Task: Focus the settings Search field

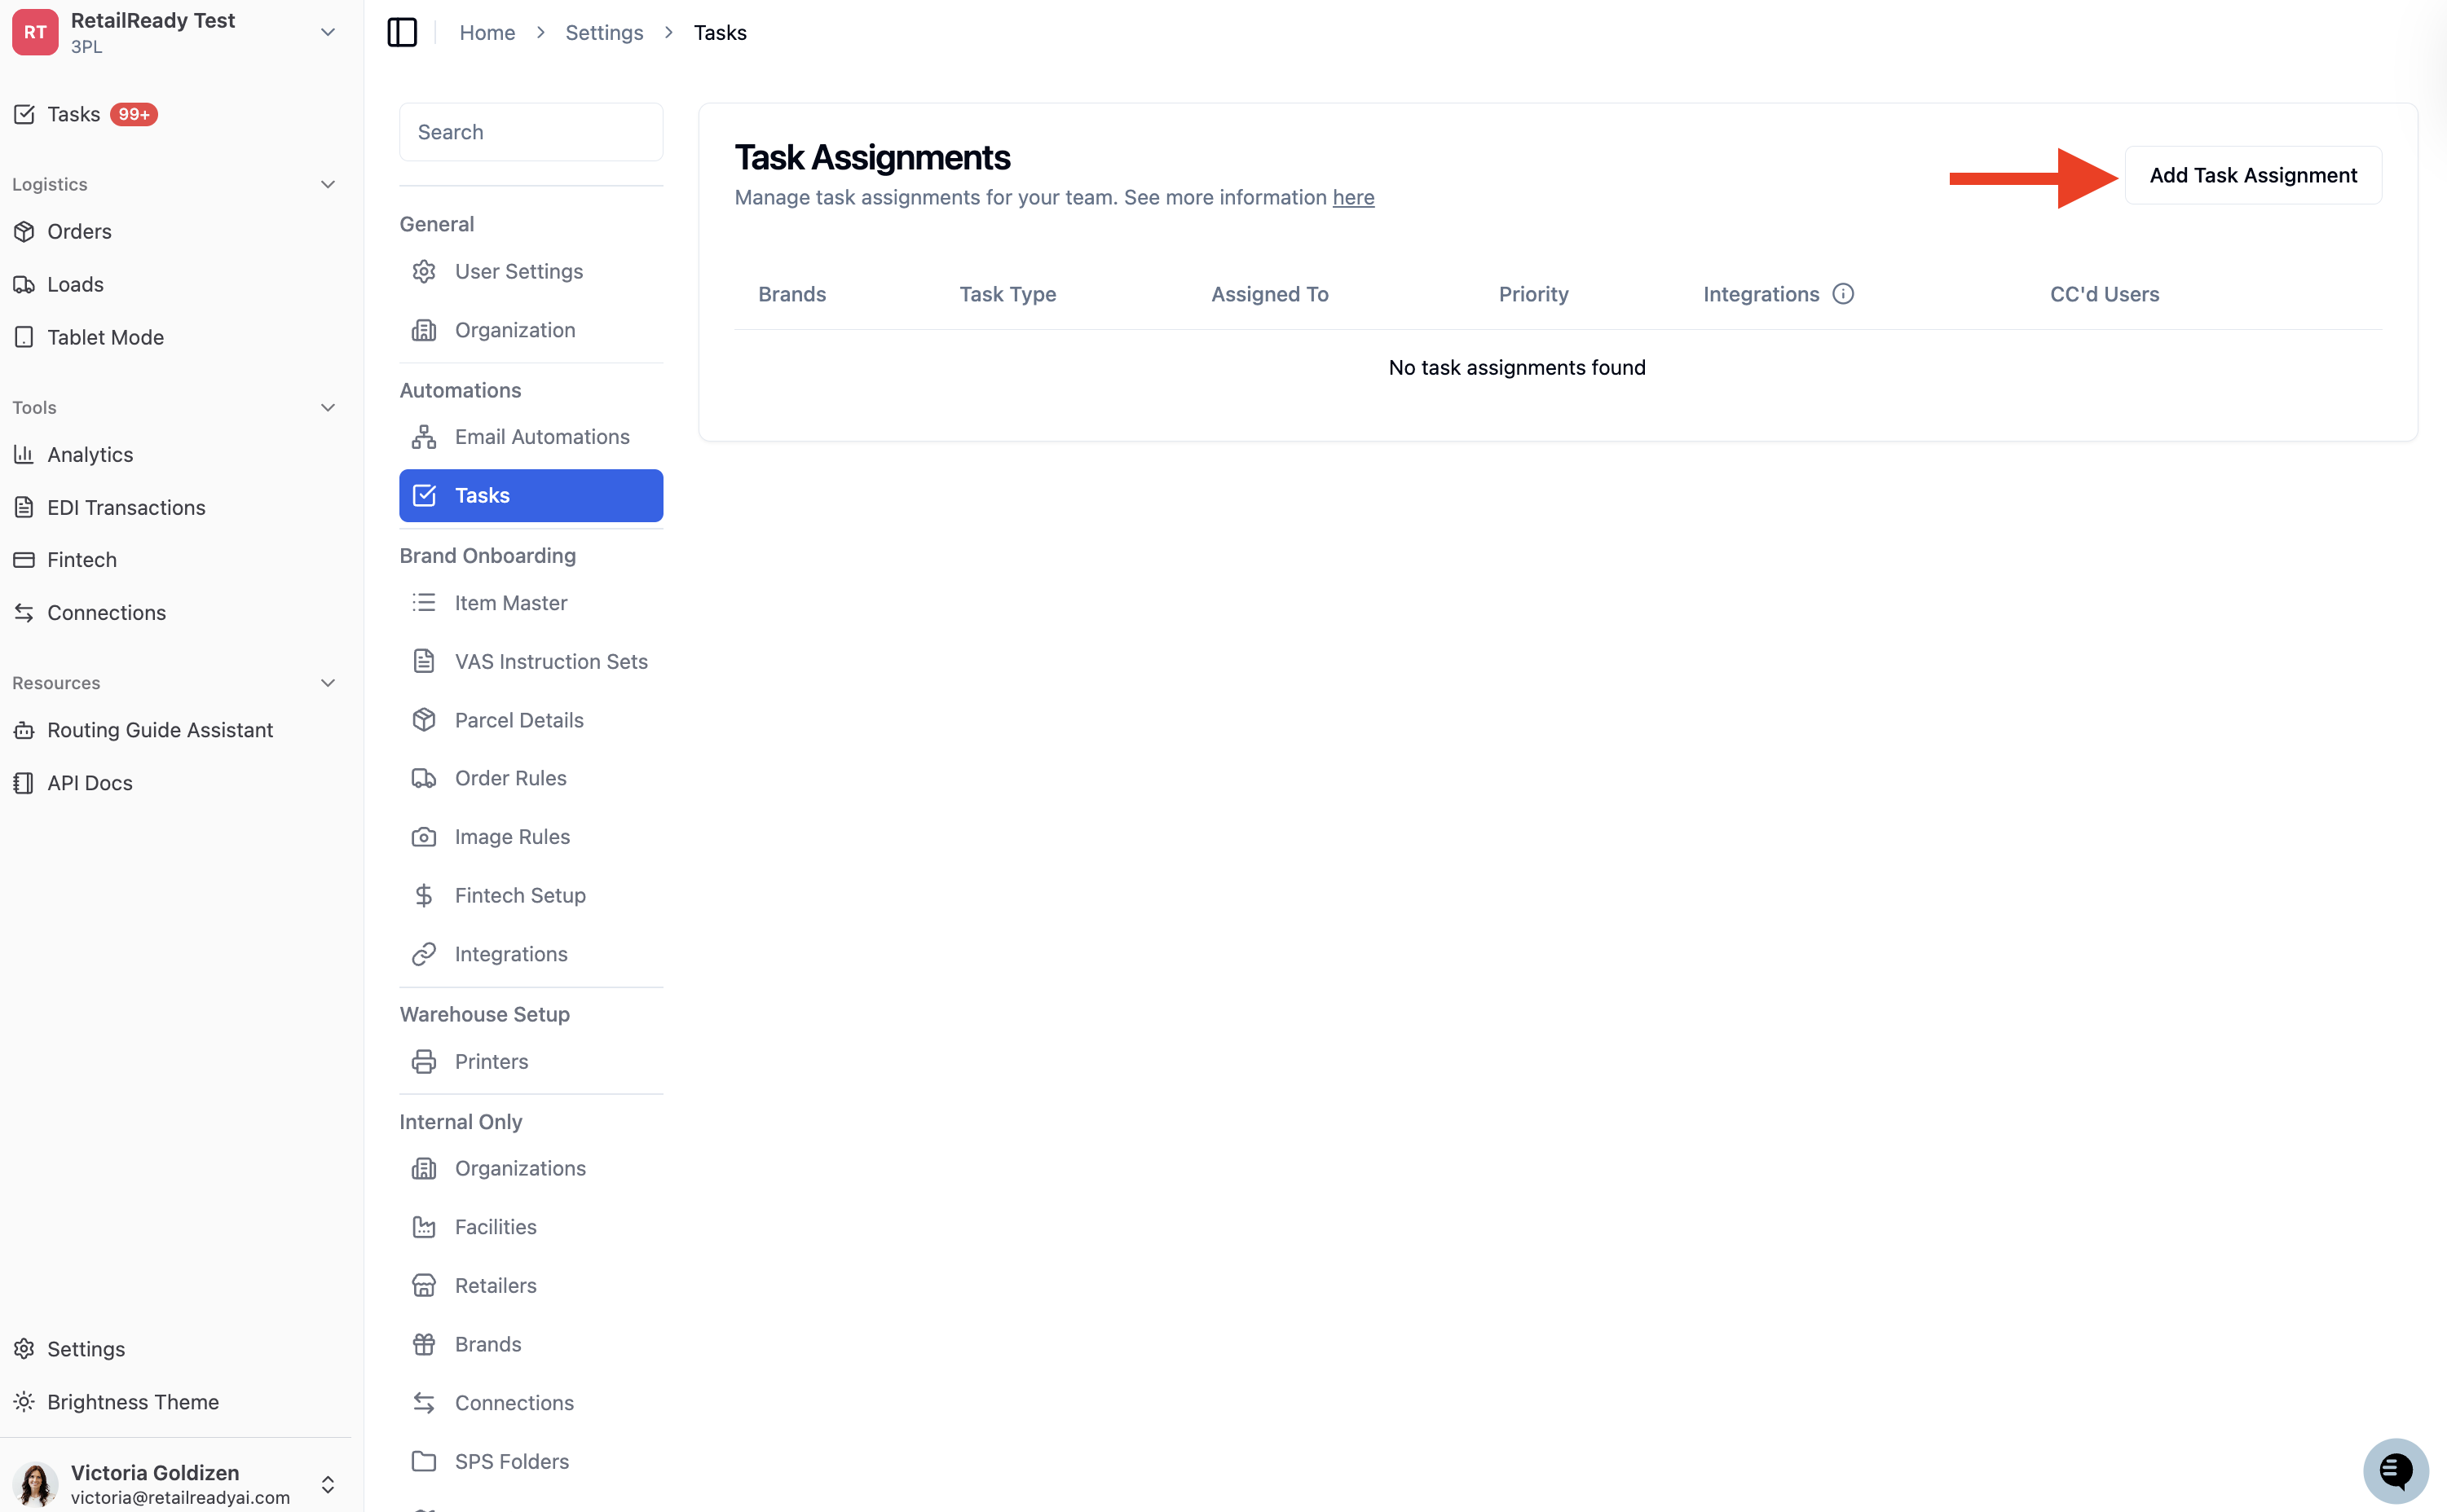Action: (x=530, y=132)
